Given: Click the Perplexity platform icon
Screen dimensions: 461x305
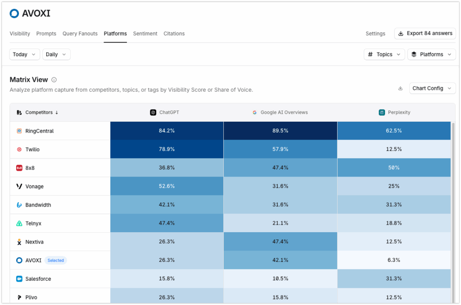Looking at the screenshot, I should click(382, 112).
